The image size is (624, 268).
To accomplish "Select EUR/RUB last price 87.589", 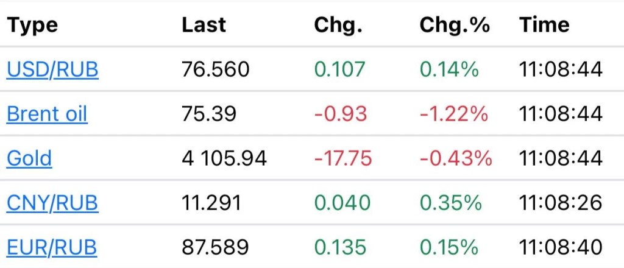I will tap(215, 247).
